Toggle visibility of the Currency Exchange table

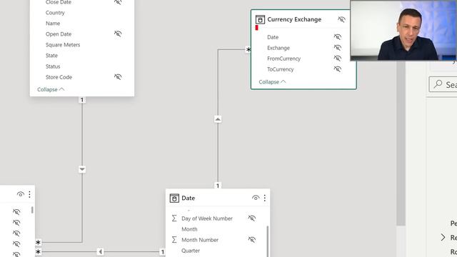click(341, 19)
